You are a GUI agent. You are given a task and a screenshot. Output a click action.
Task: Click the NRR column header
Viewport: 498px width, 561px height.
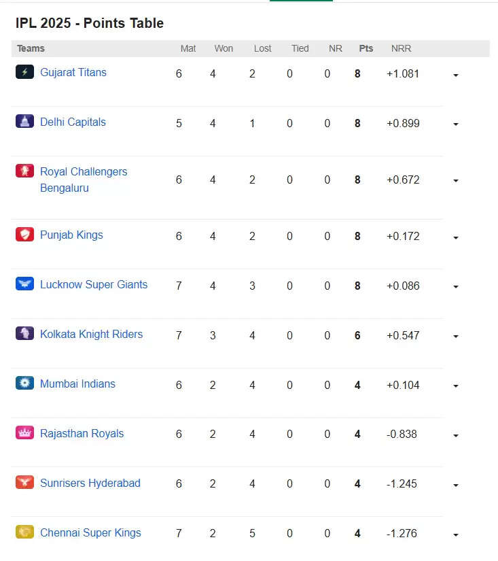pyautogui.click(x=401, y=48)
